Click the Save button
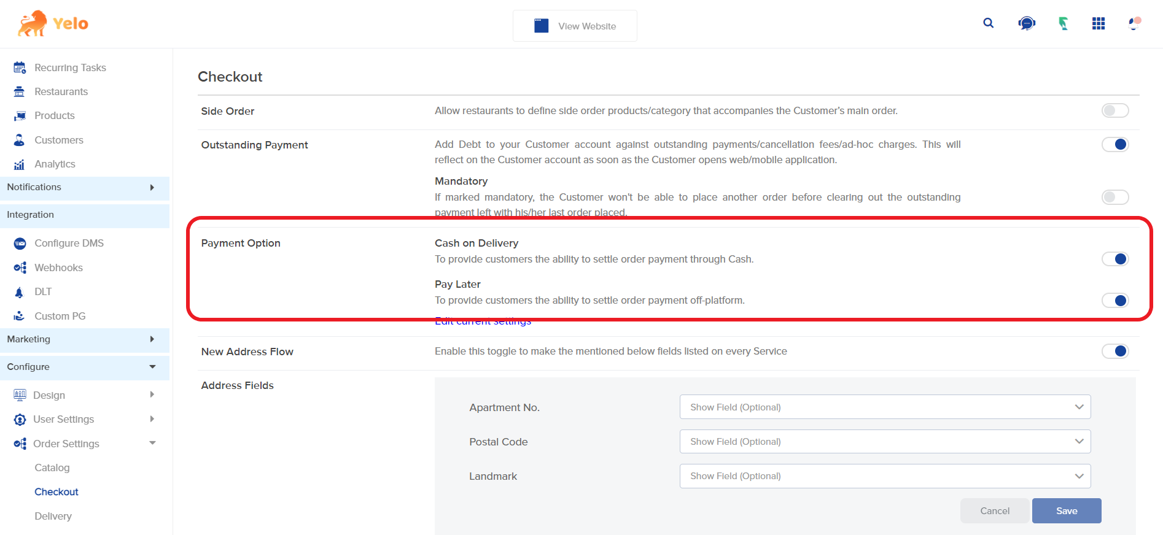Screen dimensions: 1163x535 point(1067,510)
